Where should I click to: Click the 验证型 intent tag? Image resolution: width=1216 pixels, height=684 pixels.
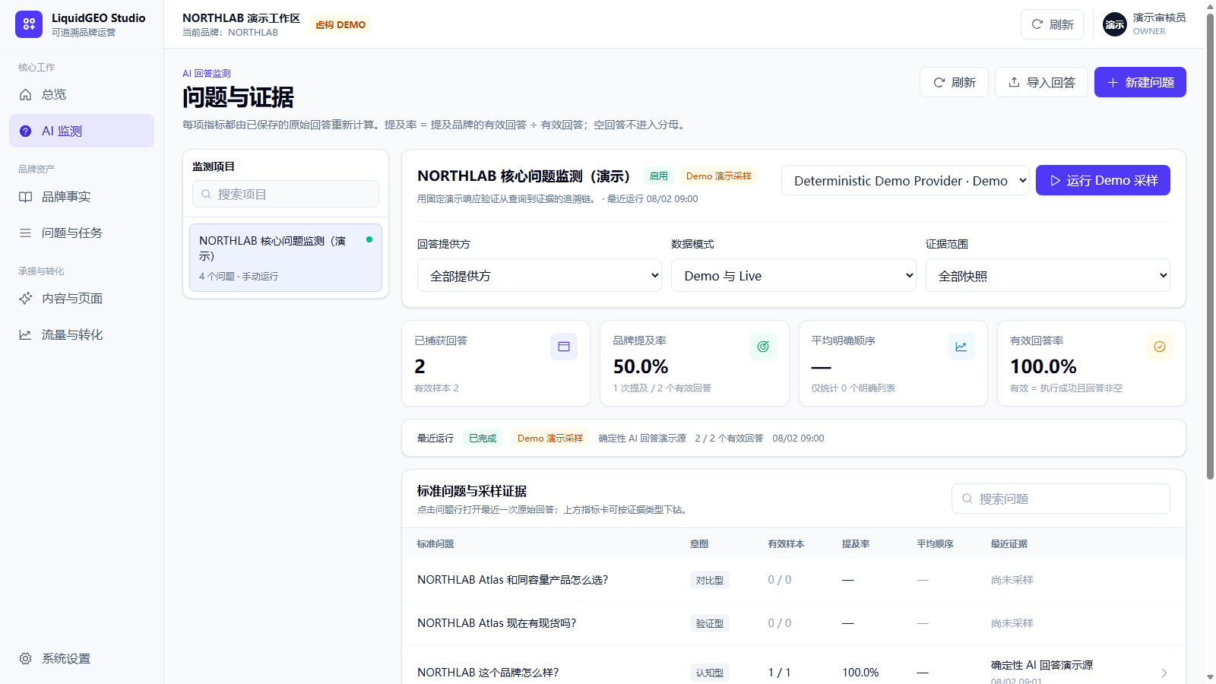(x=710, y=624)
